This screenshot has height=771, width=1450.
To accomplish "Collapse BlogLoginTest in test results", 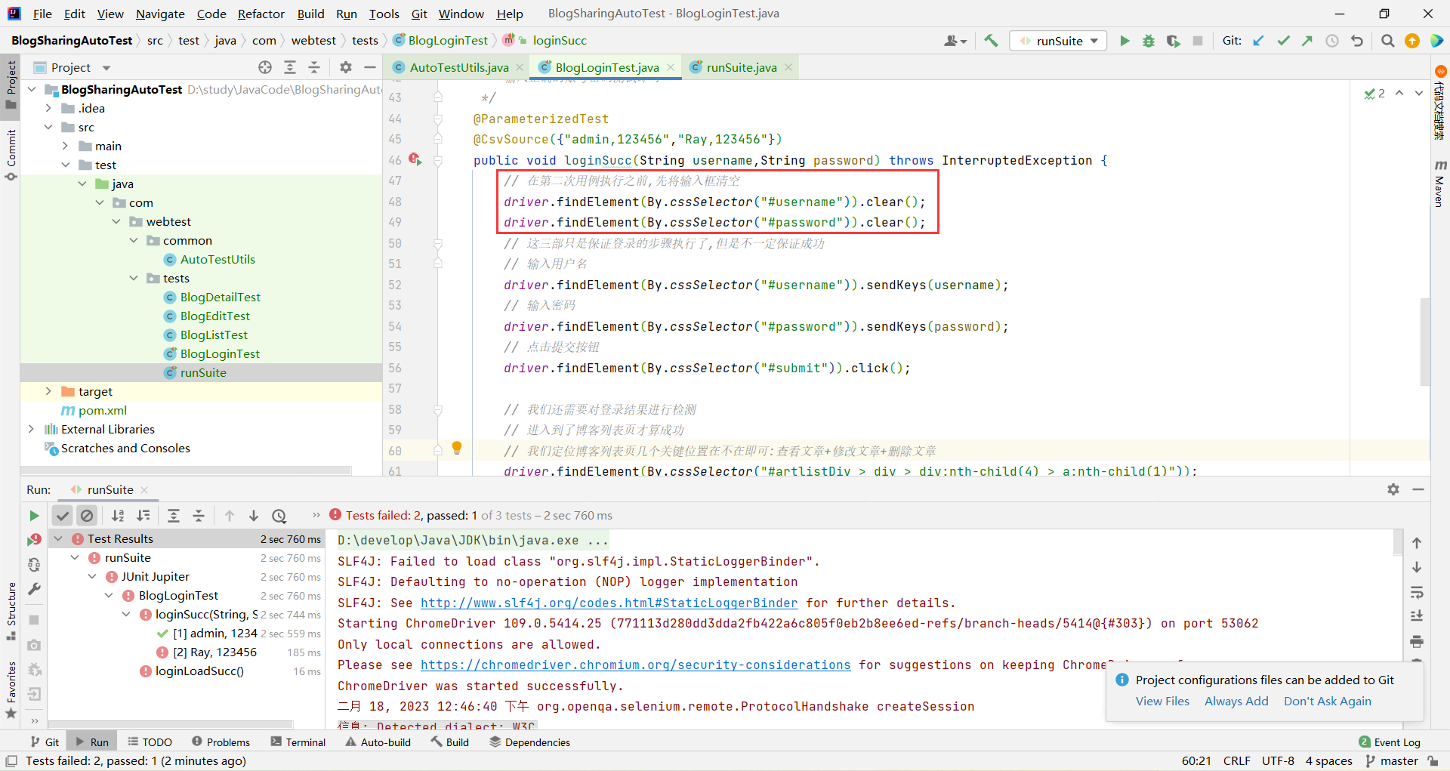I will 109,595.
